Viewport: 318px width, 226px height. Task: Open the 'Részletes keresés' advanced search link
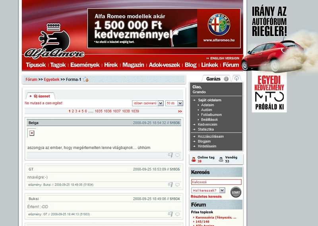pos(206,197)
